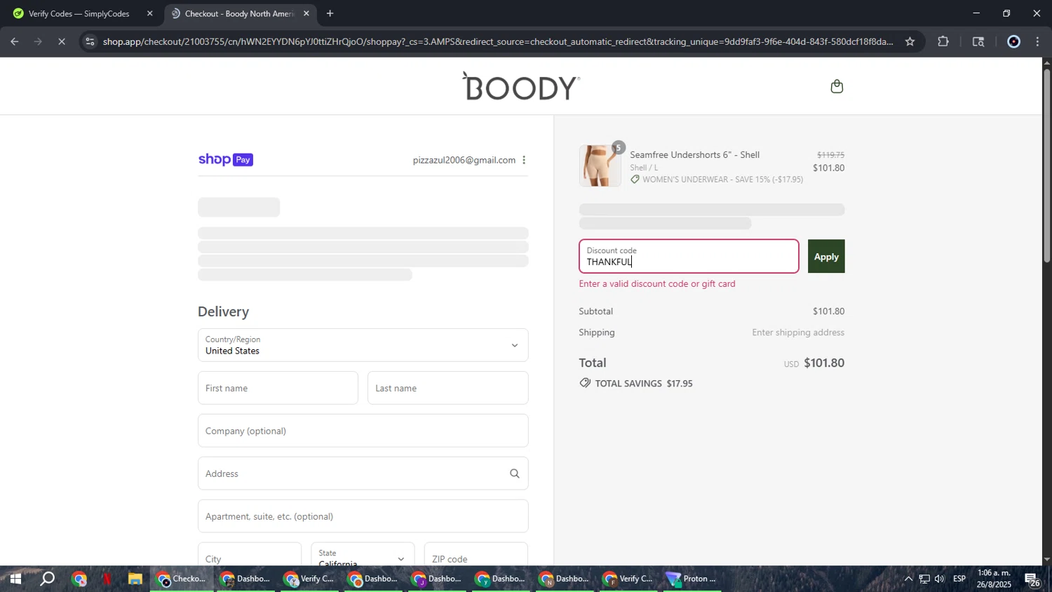Viewport: 1052px width, 592px height.
Task: Click the 'Enter shipping address' text
Action: click(x=798, y=332)
